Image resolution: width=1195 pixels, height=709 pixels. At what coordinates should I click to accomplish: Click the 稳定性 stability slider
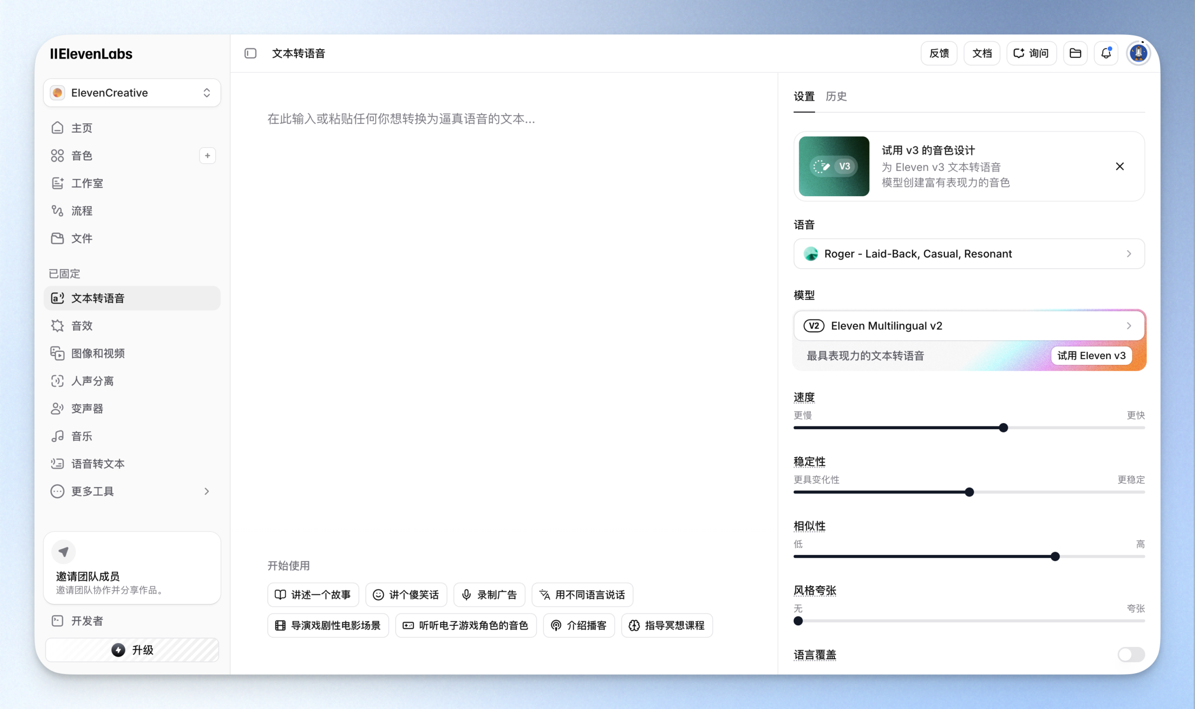point(969,492)
